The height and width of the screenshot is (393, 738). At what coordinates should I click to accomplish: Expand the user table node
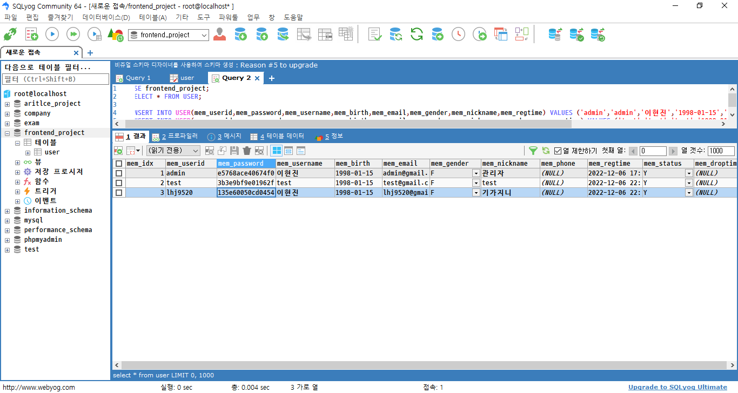(x=28, y=152)
